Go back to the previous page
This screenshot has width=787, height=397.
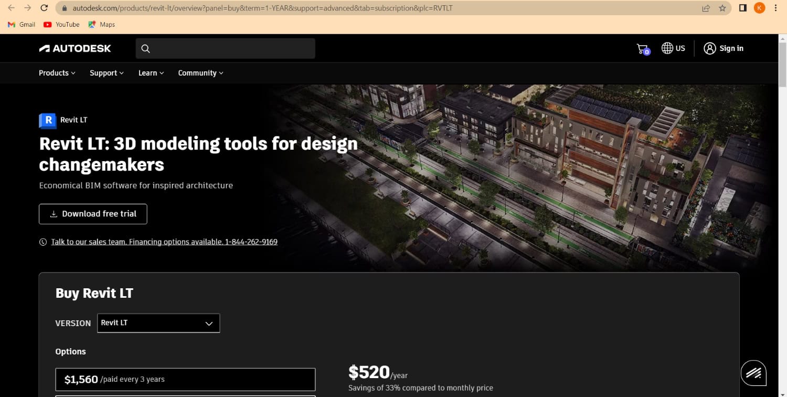pos(12,8)
